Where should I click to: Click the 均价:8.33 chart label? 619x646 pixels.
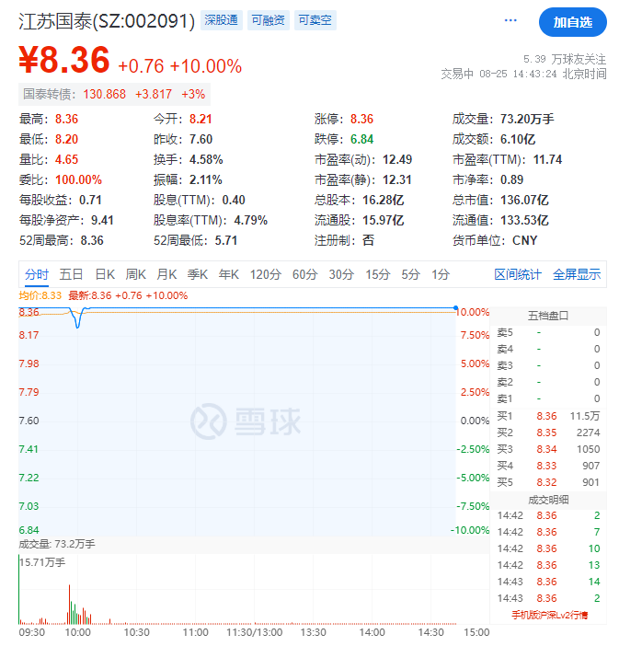pos(40,295)
